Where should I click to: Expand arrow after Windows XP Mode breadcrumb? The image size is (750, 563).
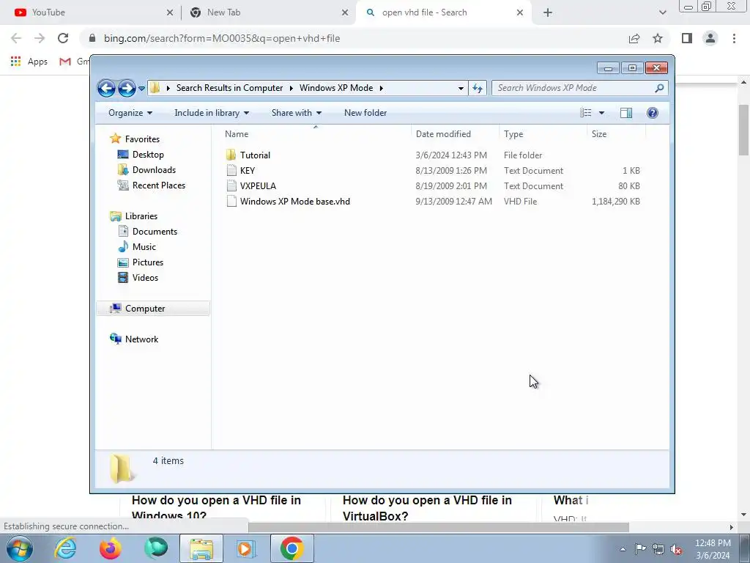tap(381, 88)
